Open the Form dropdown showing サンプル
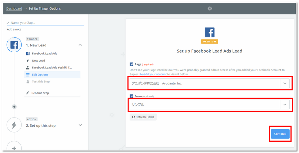The height and width of the screenshot is (153, 299). pyautogui.click(x=210, y=105)
